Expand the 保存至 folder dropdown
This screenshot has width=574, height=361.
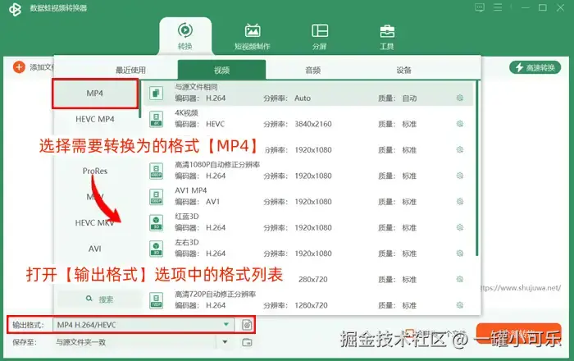pos(225,342)
